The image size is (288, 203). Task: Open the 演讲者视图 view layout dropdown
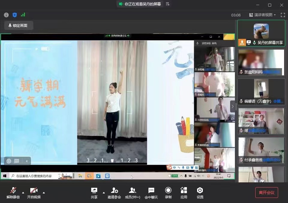[x=262, y=15]
